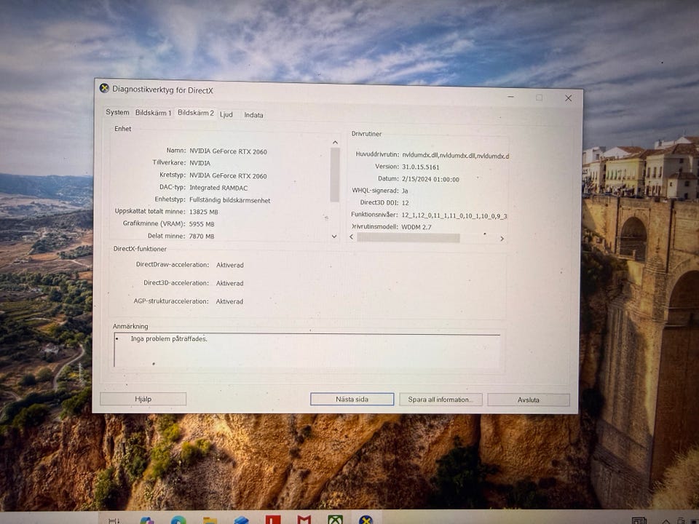Click Drivrutiner scroll left arrow

pos(351,237)
